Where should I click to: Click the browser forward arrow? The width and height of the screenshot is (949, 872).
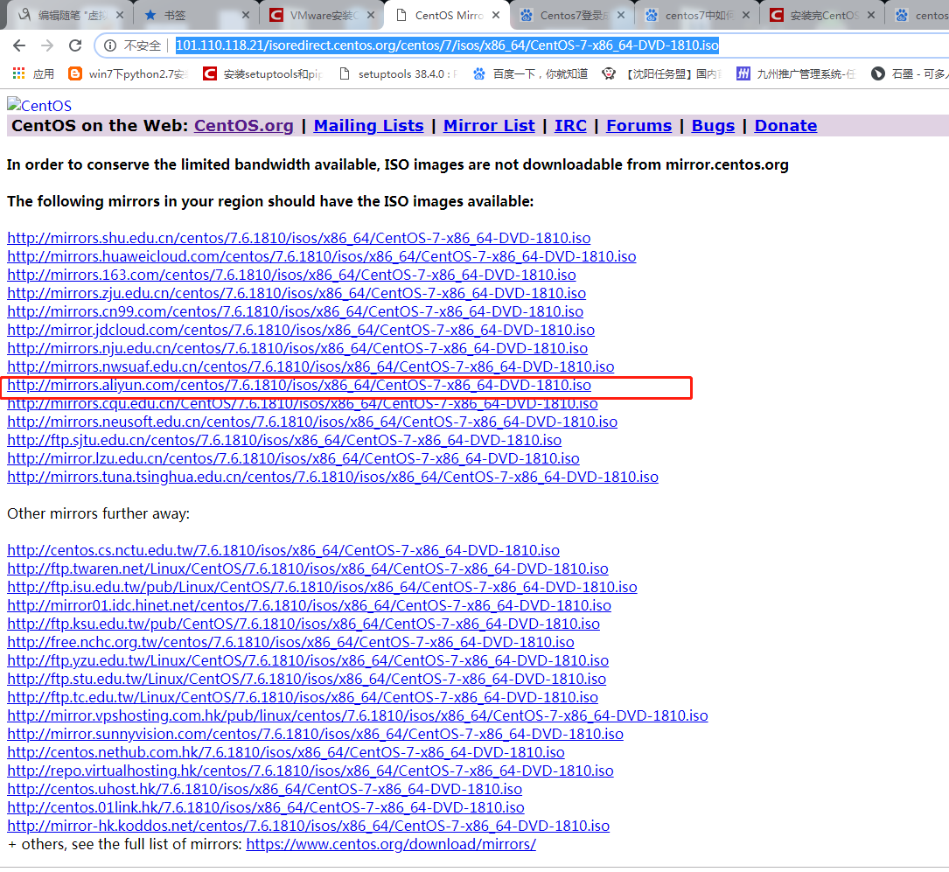point(47,45)
